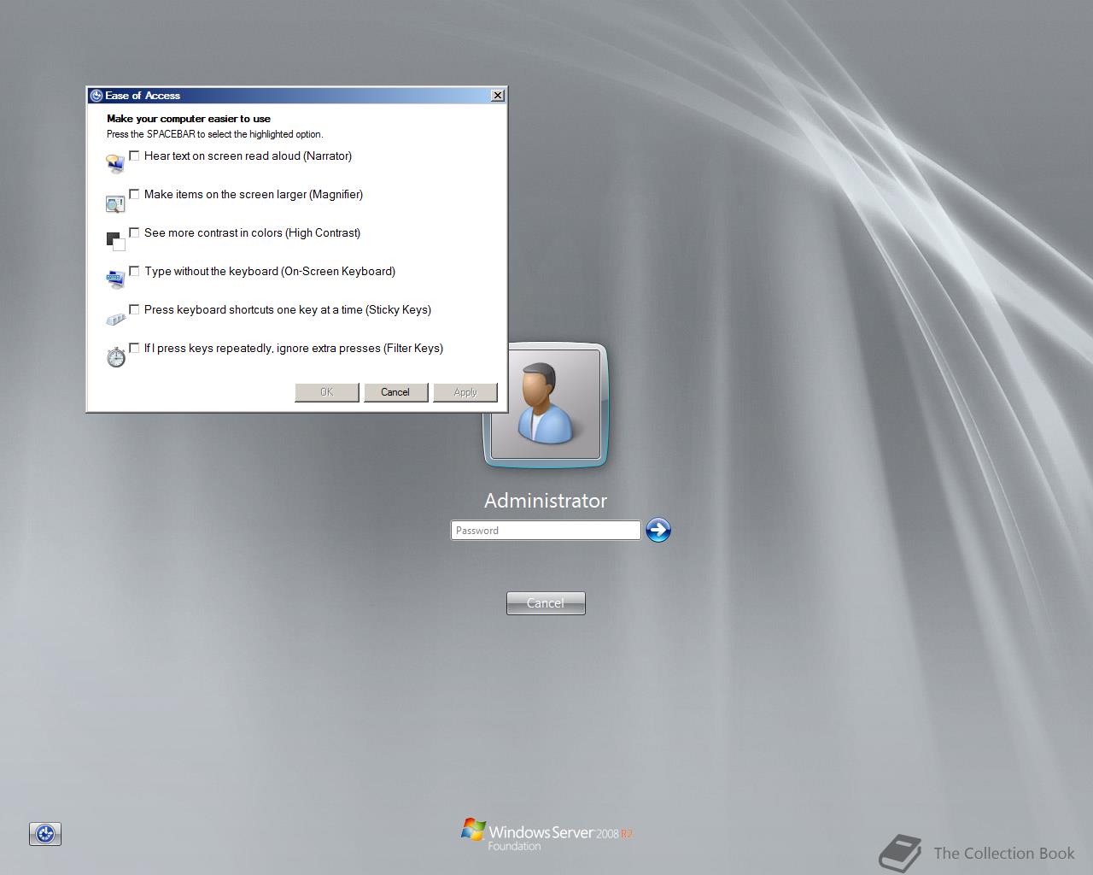Open Ease of Access button on login screen
The image size is (1093, 875).
click(x=45, y=834)
